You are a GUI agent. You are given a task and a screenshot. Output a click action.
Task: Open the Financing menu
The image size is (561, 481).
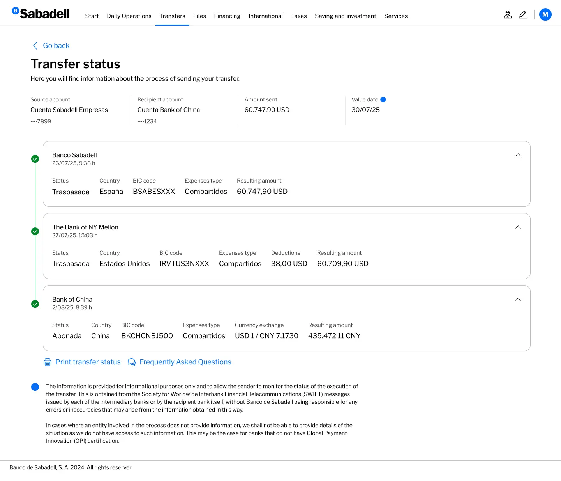227,16
